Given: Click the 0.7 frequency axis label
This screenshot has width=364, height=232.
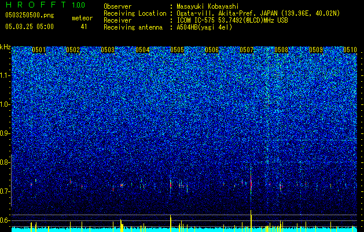Looking at the screenshot, I should click(5, 191).
